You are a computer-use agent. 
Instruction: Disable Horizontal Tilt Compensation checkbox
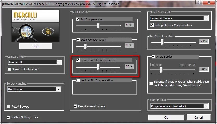(x=78, y=60)
